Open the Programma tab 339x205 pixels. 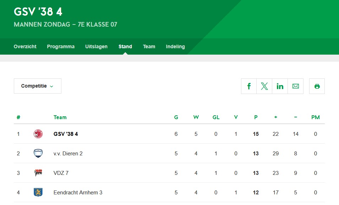point(61,46)
